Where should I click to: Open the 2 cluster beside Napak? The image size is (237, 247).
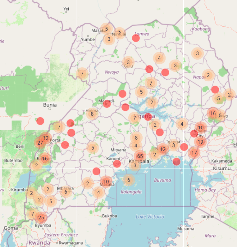208,75
